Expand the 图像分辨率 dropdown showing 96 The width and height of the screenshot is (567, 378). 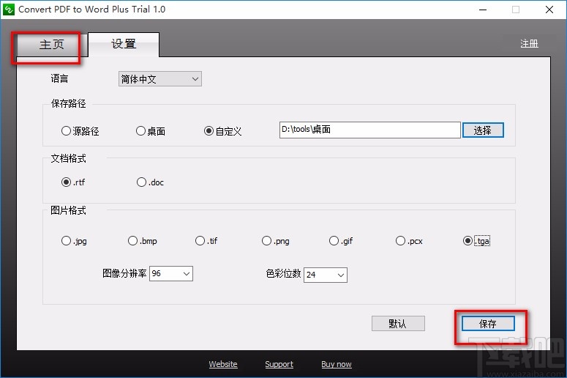[171, 274]
